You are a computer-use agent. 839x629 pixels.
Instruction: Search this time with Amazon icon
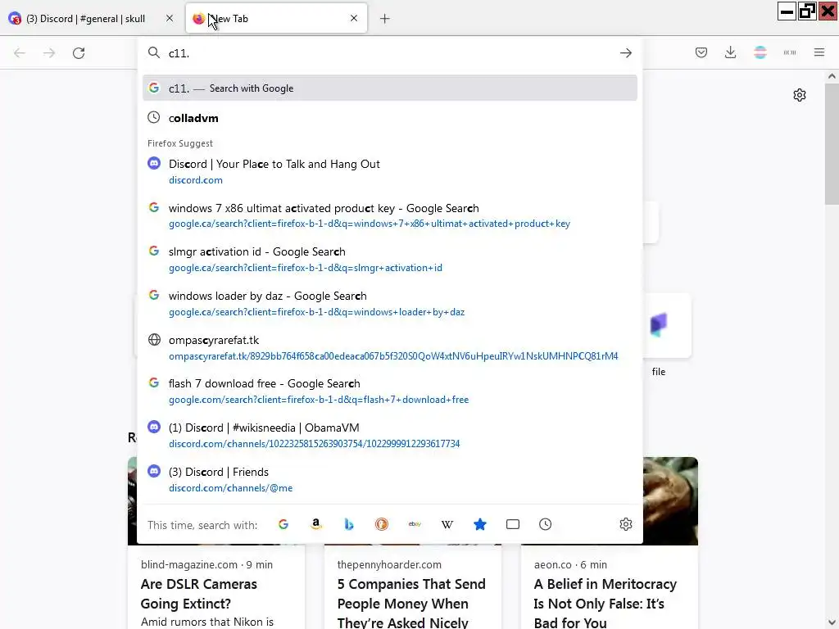click(316, 524)
